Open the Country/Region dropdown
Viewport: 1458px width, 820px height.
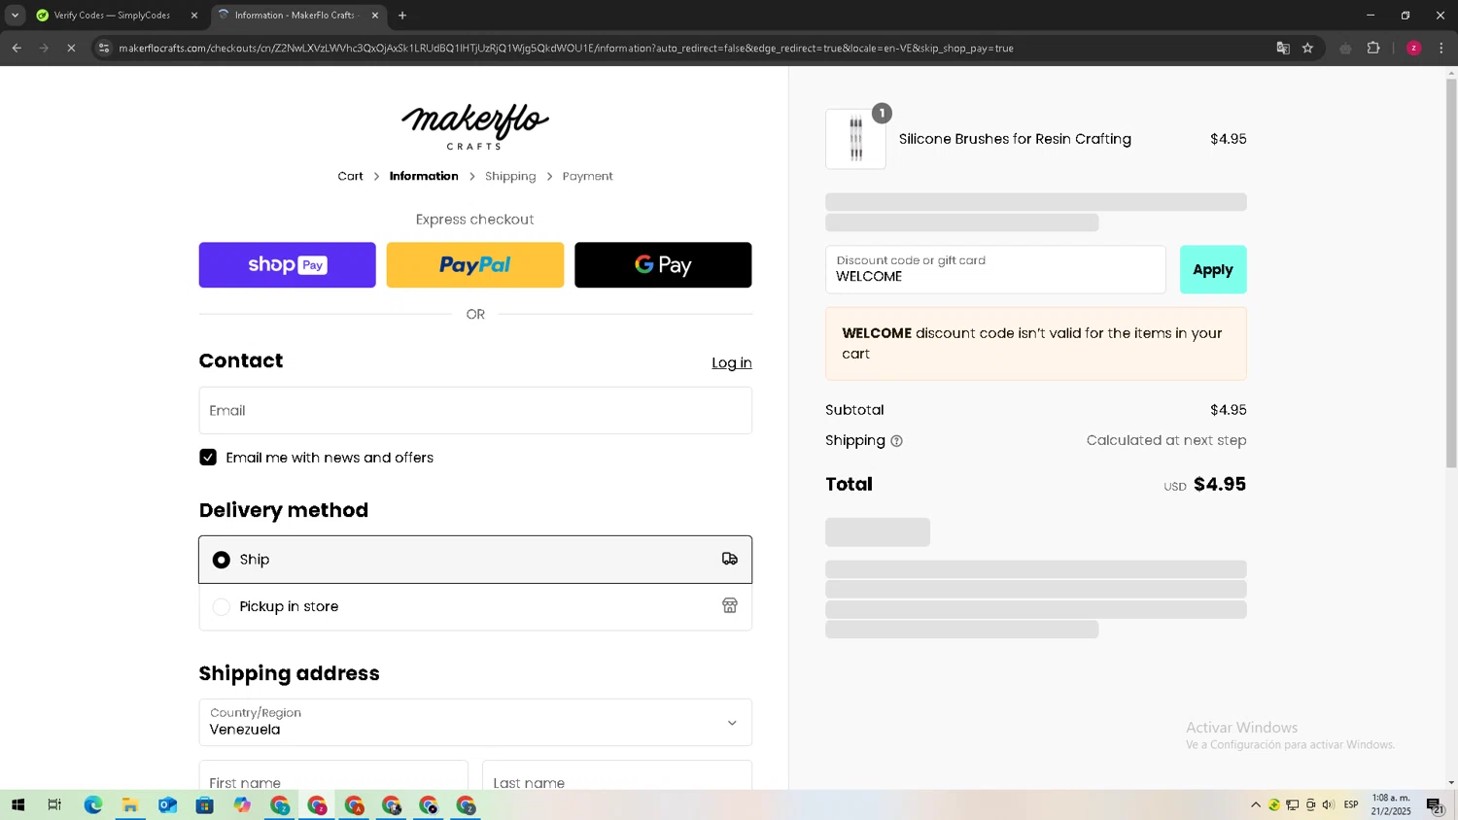pyautogui.click(x=475, y=722)
